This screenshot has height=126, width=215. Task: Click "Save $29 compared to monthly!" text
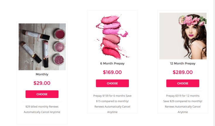pyautogui.click(x=182, y=101)
